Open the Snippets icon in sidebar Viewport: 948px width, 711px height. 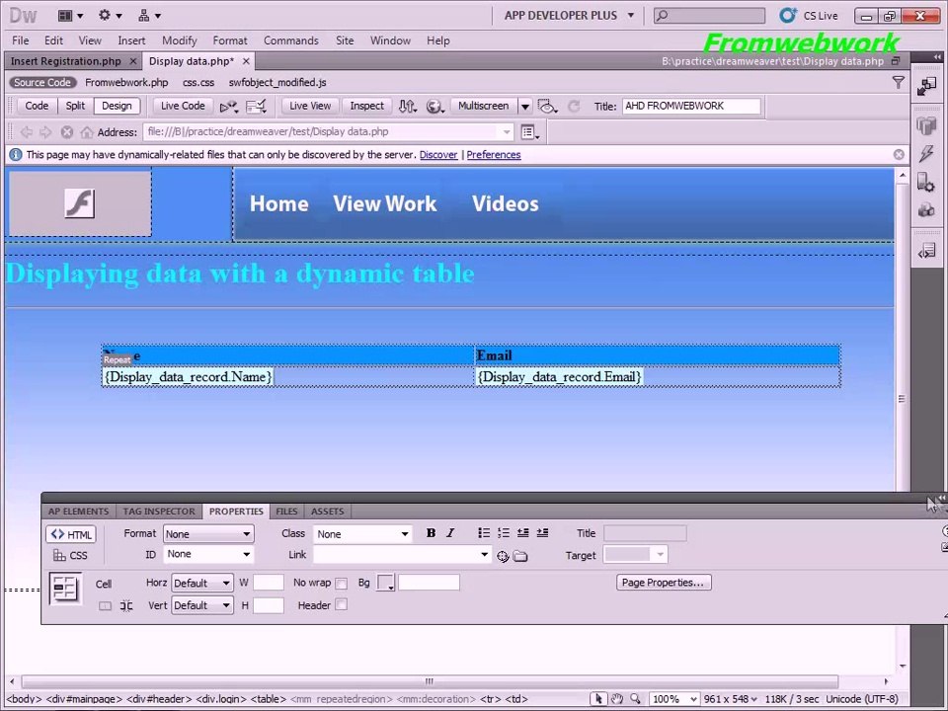[926, 250]
